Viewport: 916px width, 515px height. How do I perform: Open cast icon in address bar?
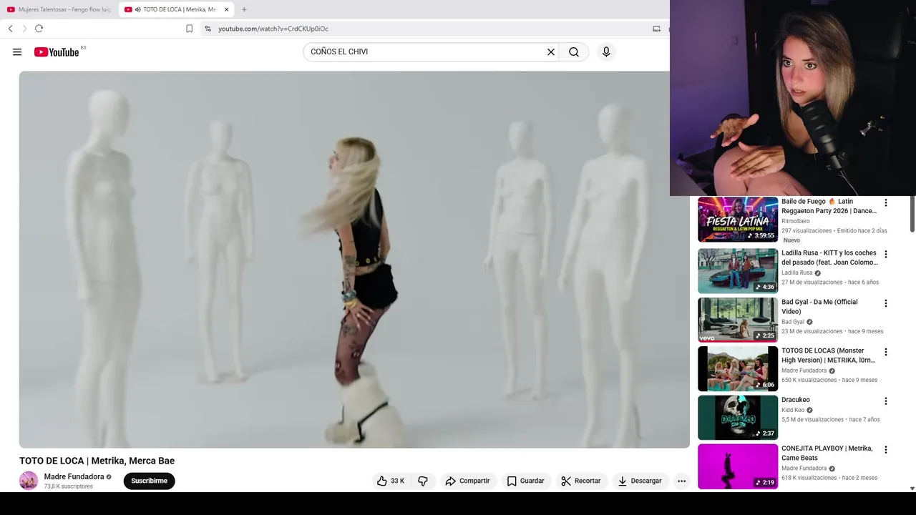click(656, 29)
